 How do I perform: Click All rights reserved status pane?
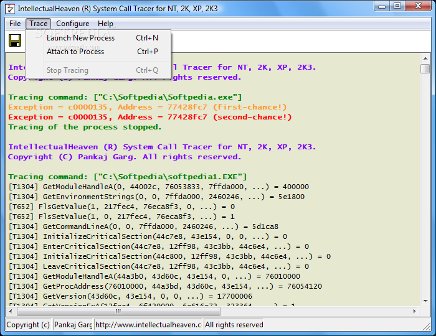pos(234,325)
